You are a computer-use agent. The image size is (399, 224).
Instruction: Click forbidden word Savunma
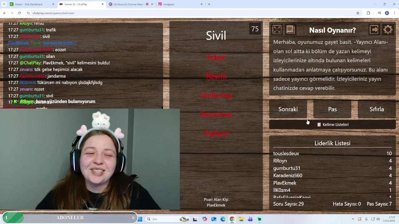point(216,114)
